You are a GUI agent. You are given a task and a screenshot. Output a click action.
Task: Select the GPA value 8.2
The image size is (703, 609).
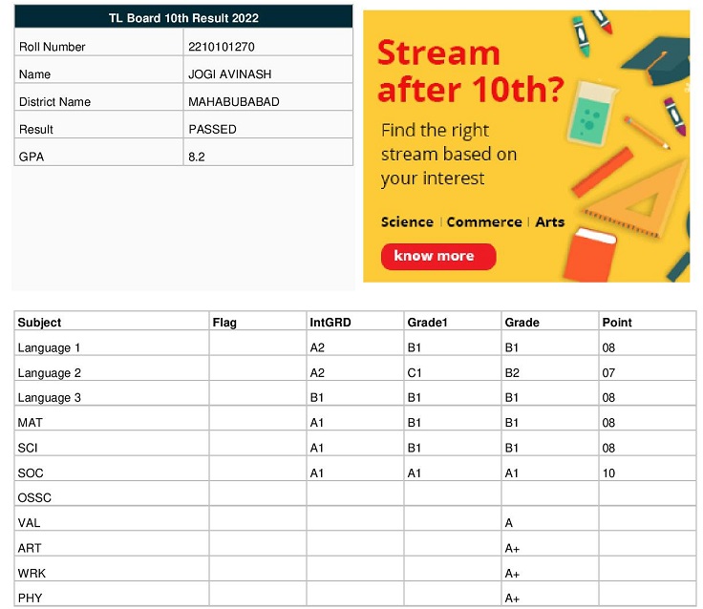(x=197, y=157)
